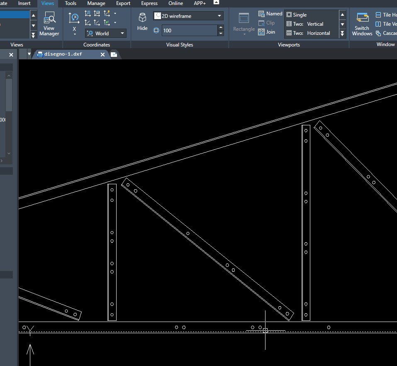Image resolution: width=397 pixels, height=366 pixels.
Task: Close the disegno-1.dxf tab
Action: (x=102, y=54)
